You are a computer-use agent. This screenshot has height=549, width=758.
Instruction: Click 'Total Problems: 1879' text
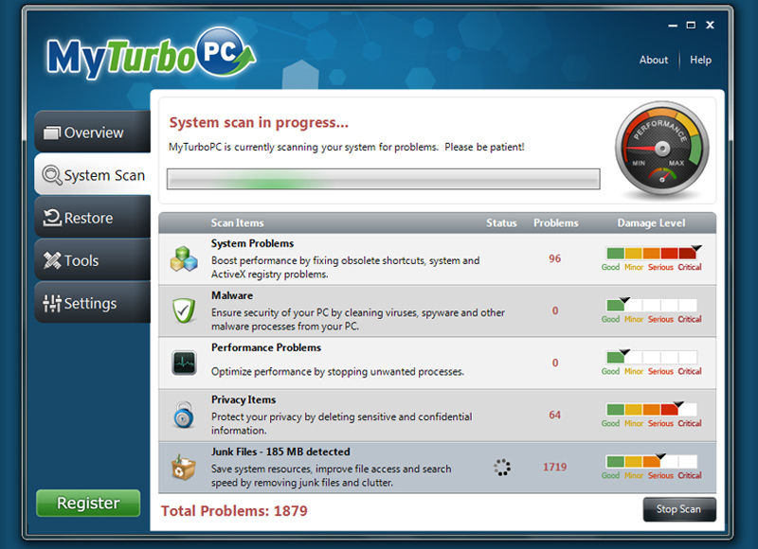pos(234,511)
